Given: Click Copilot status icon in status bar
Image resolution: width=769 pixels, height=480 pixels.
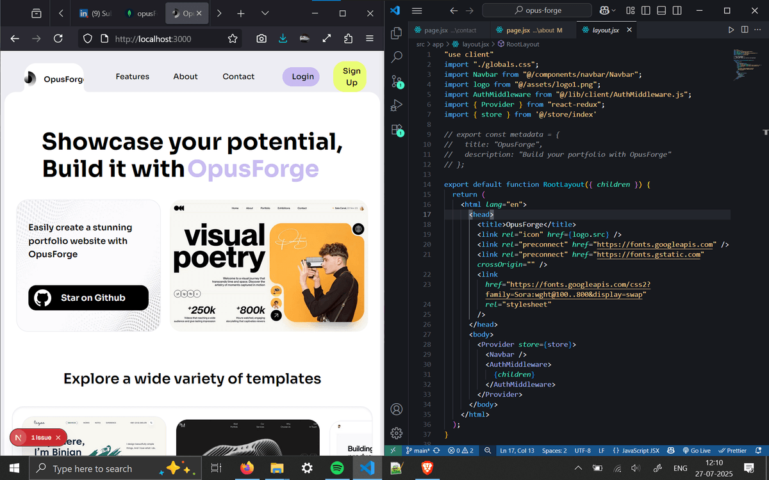Looking at the screenshot, I should (x=671, y=451).
